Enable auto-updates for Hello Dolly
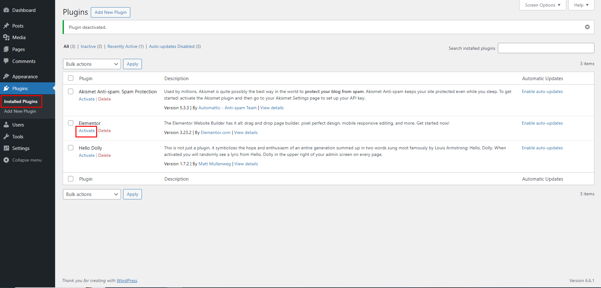The height and width of the screenshot is (288, 601). [542, 148]
